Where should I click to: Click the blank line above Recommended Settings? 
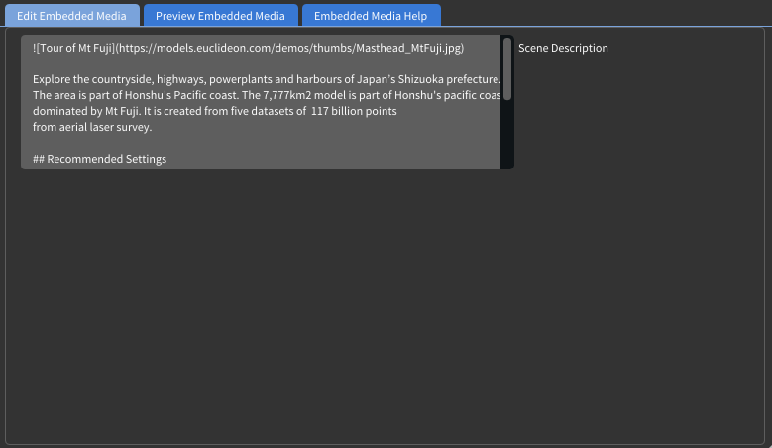click(198, 143)
